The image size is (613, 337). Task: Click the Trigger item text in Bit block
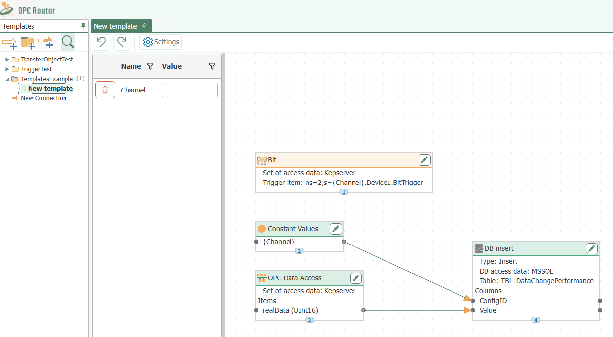[x=343, y=183]
